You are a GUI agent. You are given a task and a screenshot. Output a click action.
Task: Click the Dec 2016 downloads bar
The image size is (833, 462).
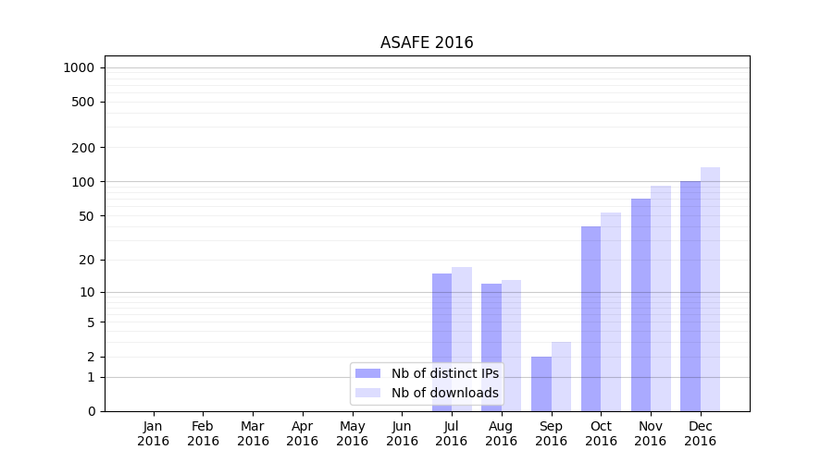coord(710,289)
